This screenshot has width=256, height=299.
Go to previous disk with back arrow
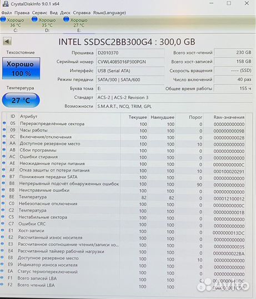(7, 41)
